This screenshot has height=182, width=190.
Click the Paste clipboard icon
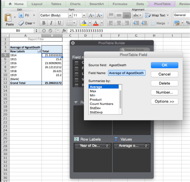[x=9, y=18]
